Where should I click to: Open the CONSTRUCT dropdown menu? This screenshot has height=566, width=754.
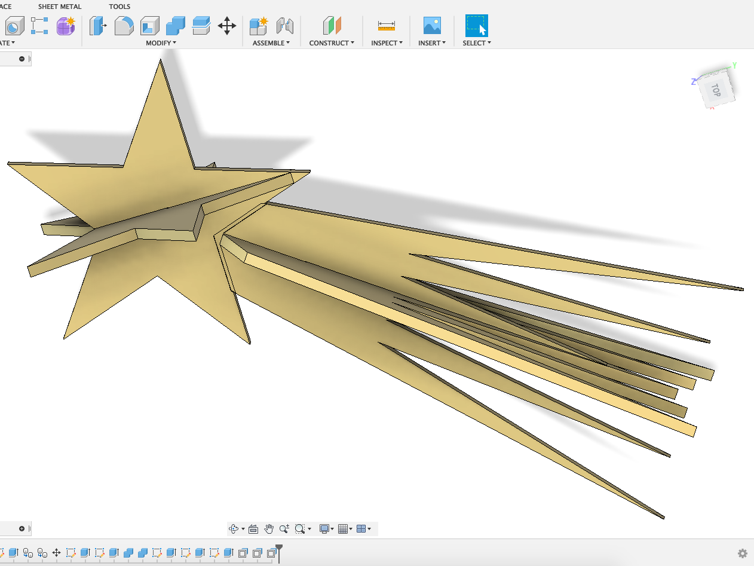[x=332, y=43]
